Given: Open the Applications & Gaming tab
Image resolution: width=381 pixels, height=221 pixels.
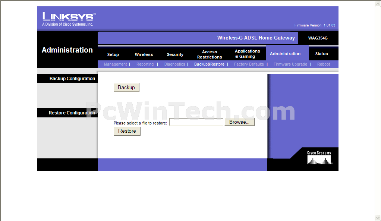Looking at the screenshot, I should click(247, 54).
